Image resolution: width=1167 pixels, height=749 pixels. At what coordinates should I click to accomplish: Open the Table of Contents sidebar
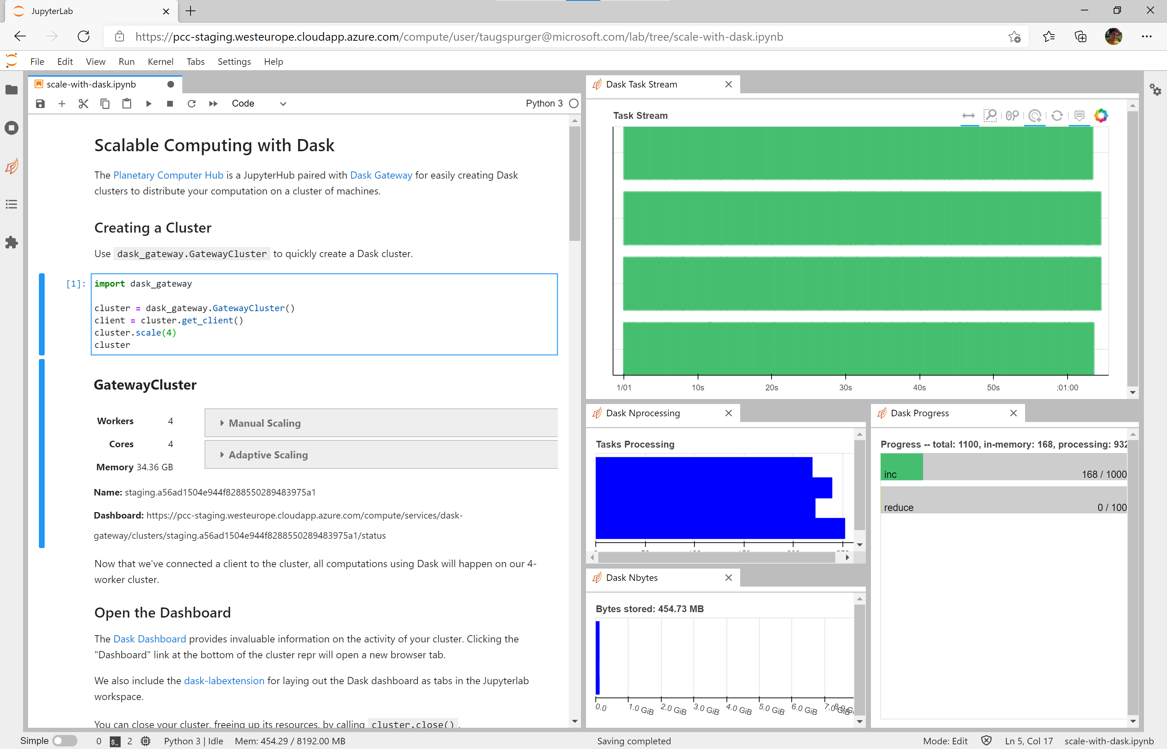click(11, 204)
